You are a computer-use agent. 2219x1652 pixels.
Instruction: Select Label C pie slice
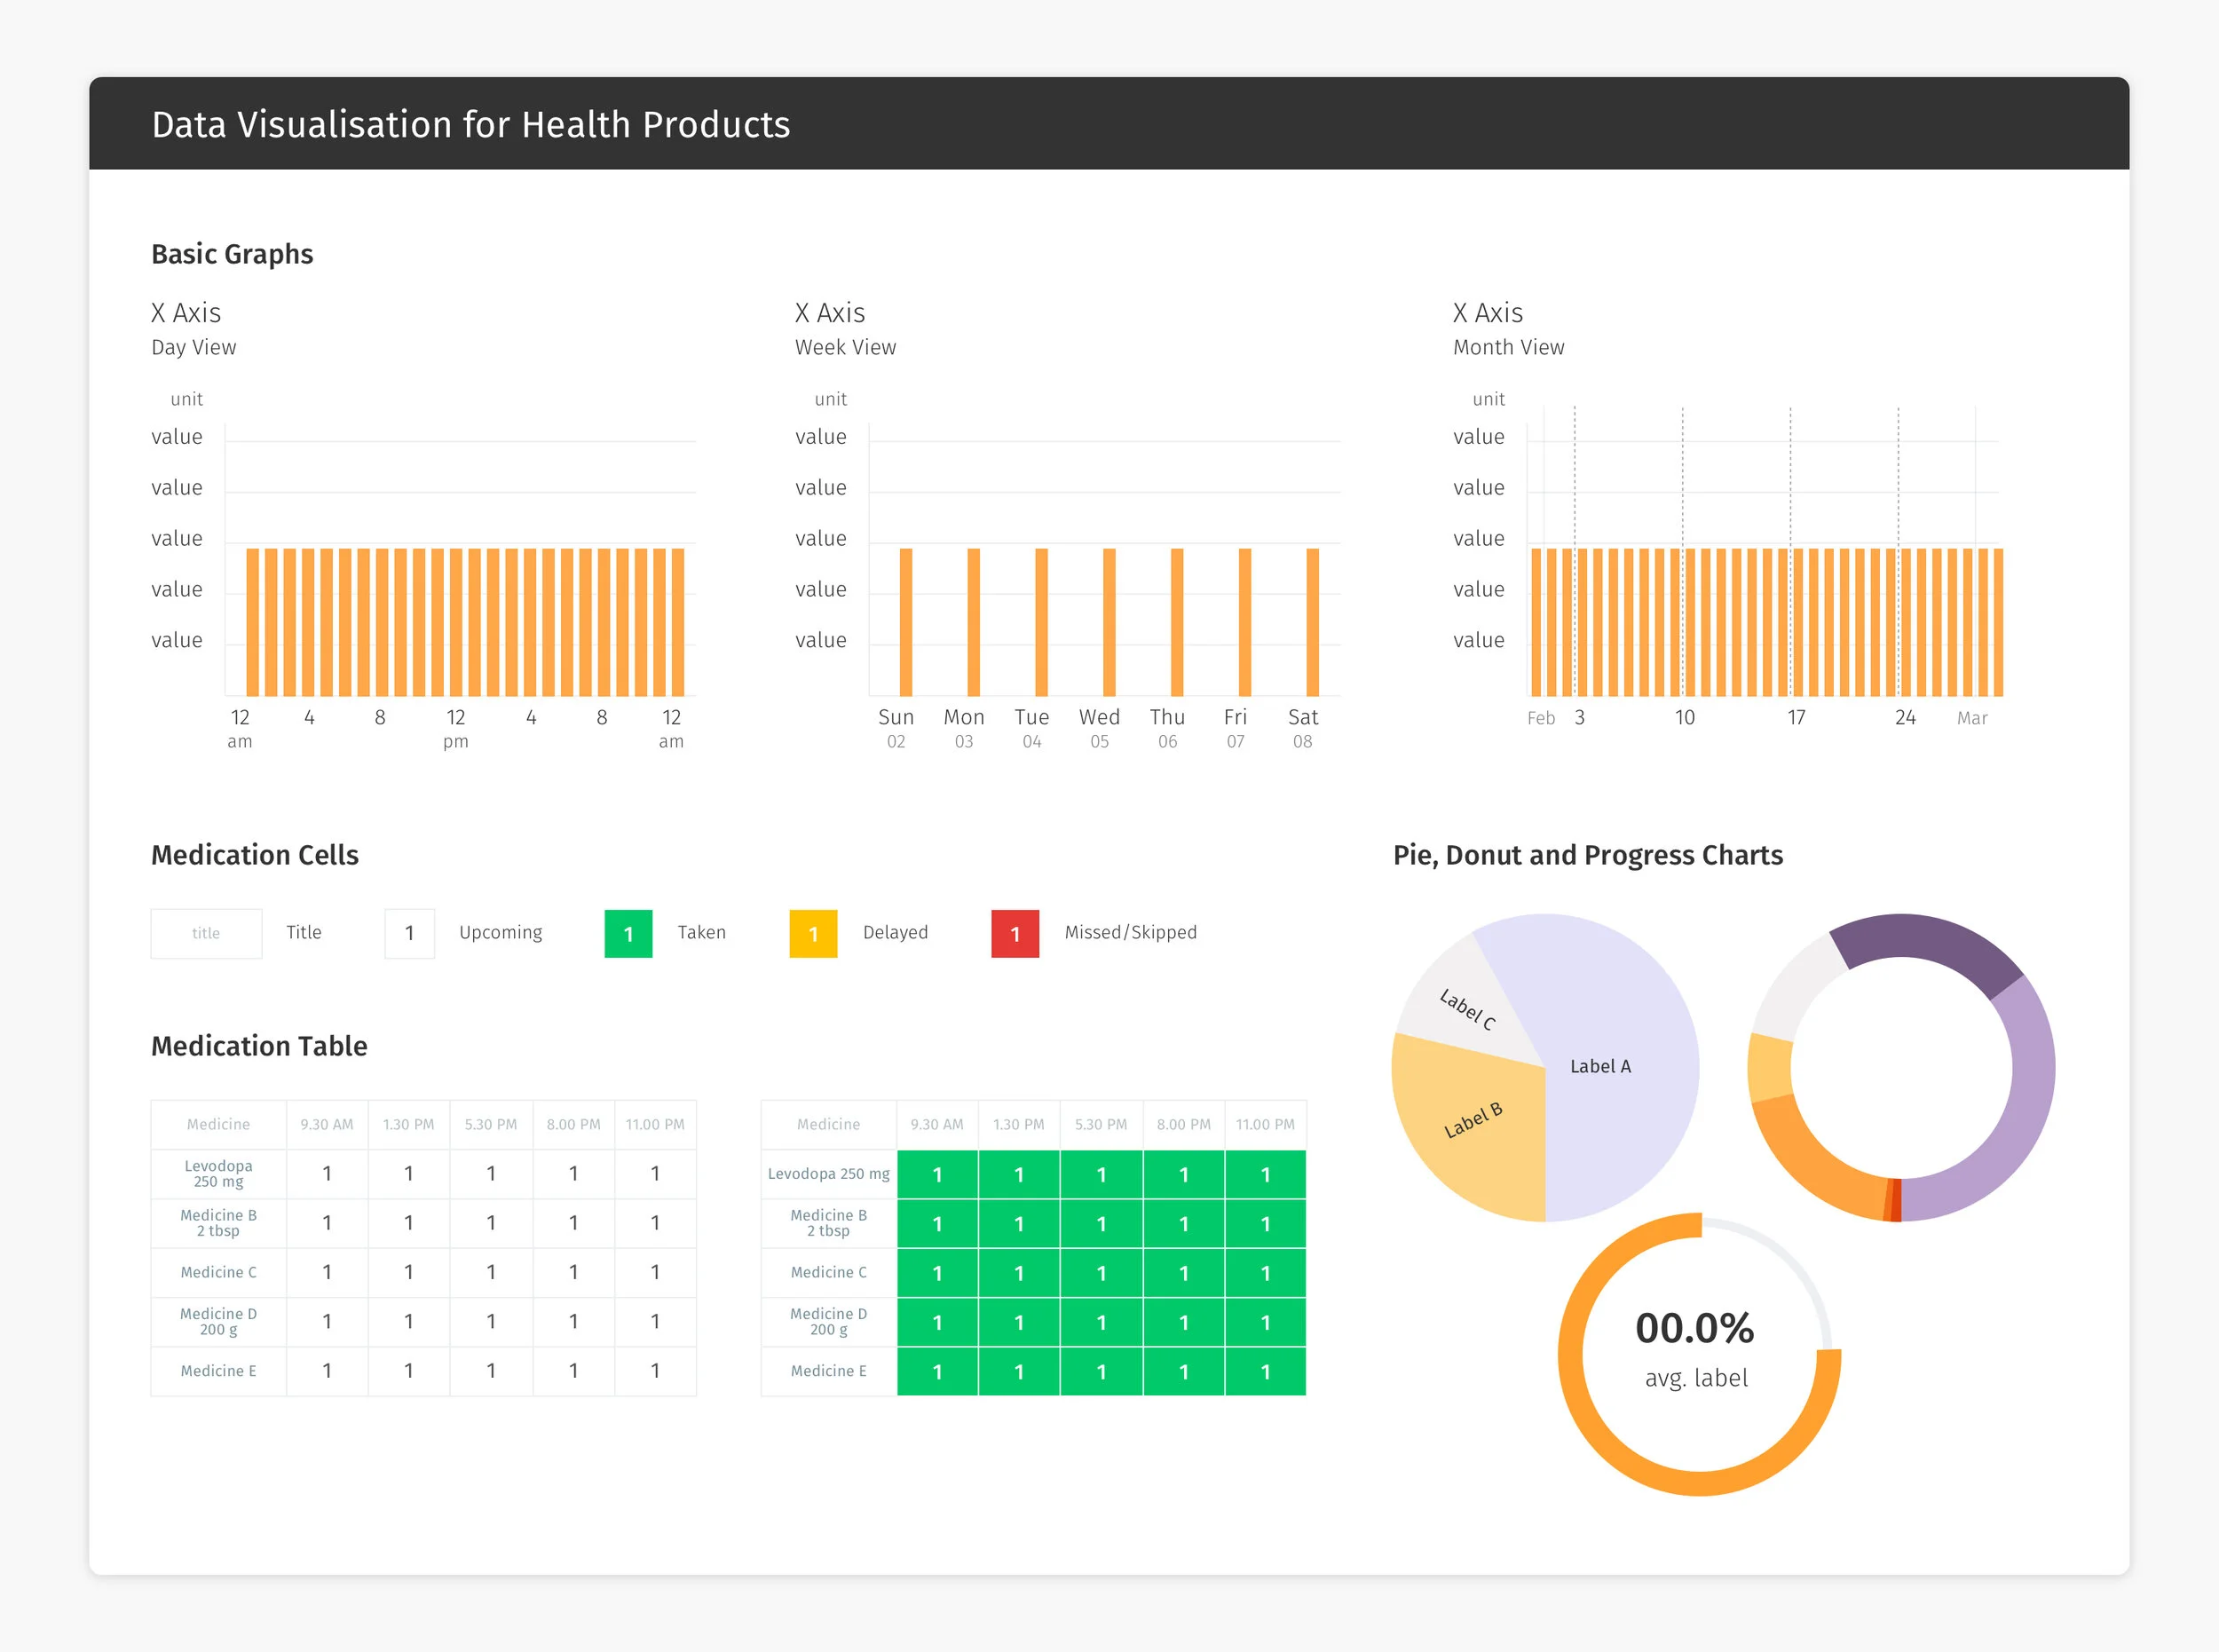tap(1465, 1007)
